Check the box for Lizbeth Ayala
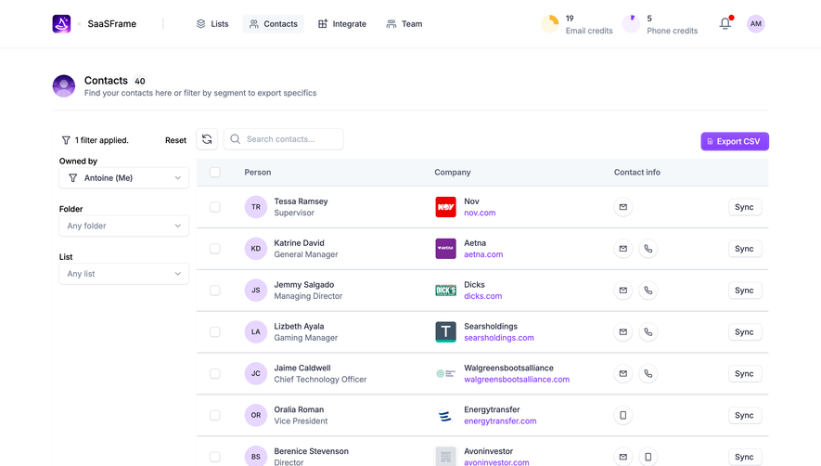821x466 pixels. click(x=214, y=331)
